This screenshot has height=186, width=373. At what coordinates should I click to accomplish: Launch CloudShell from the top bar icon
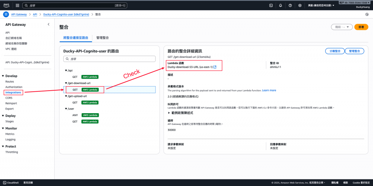(271, 5)
